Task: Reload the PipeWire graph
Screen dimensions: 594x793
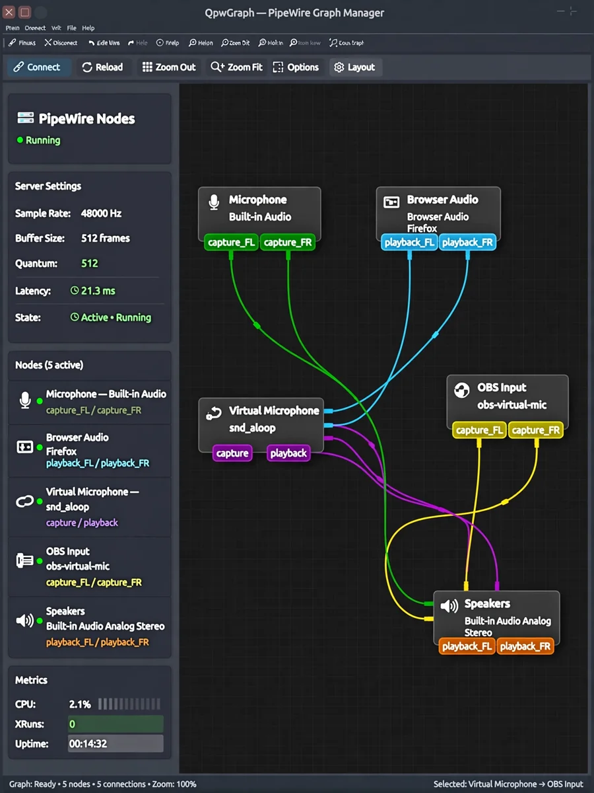Action: click(102, 67)
